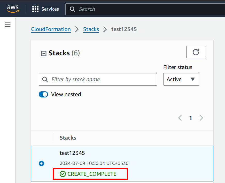Click the top AWS Search input field
Viewport: 225px width, 183px height.
click(x=145, y=9)
